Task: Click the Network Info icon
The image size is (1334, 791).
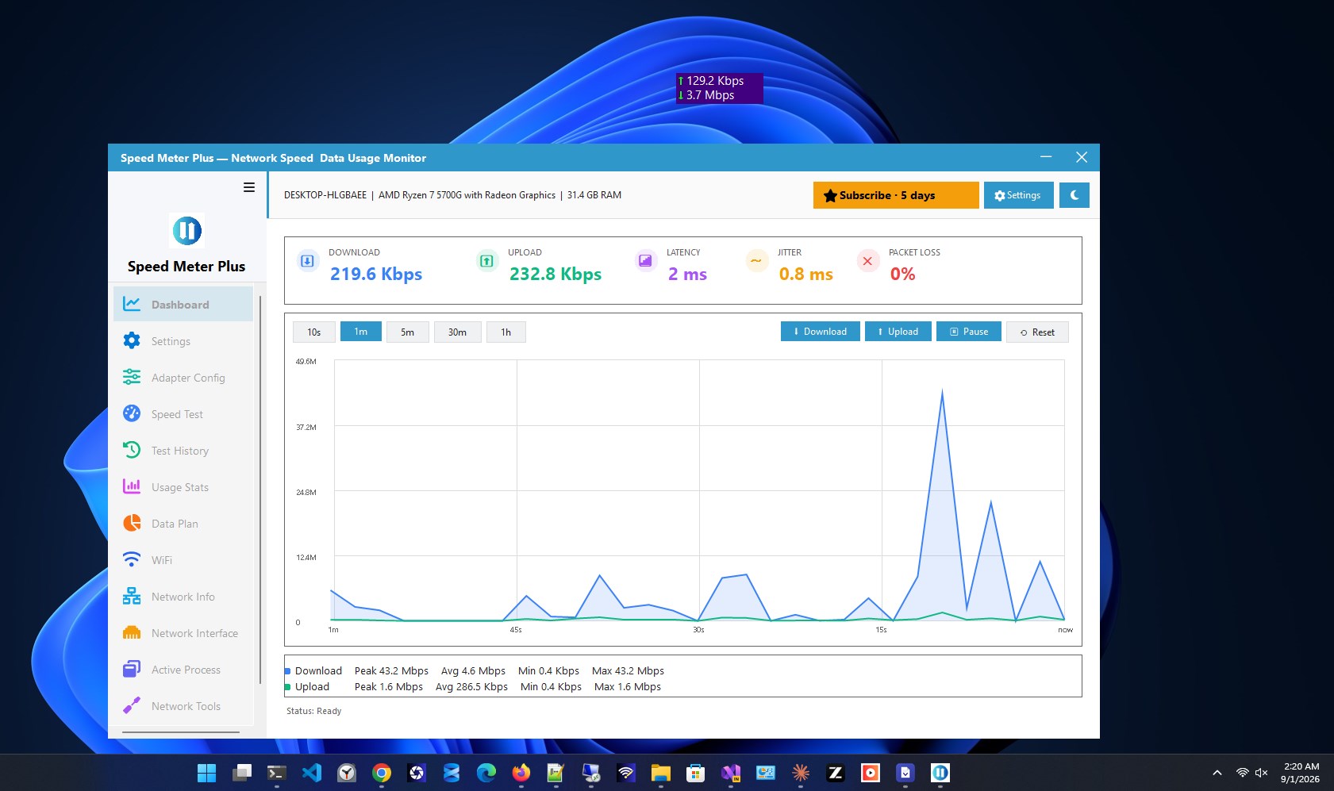Action: (132, 596)
